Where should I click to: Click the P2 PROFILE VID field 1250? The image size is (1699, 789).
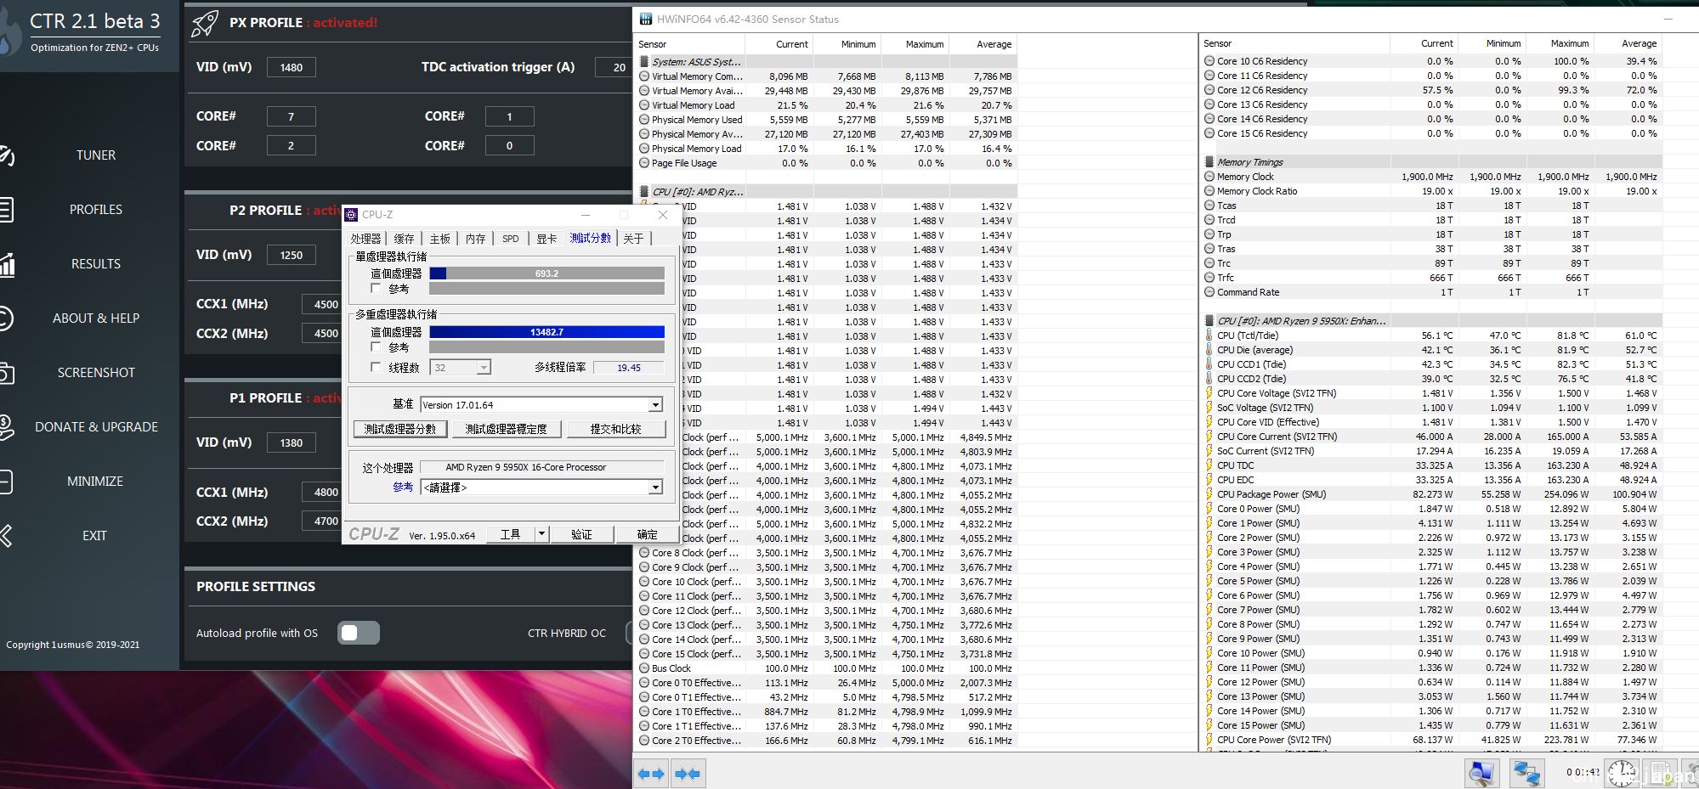(292, 255)
